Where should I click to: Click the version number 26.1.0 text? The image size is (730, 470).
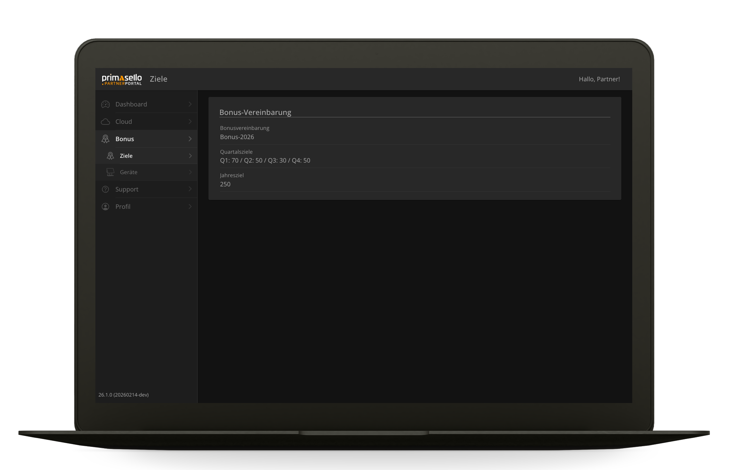tap(123, 395)
